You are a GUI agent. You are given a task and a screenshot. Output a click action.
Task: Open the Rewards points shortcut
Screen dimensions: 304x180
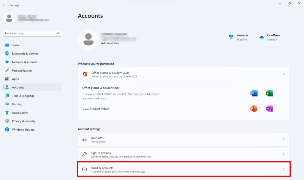tap(238, 37)
